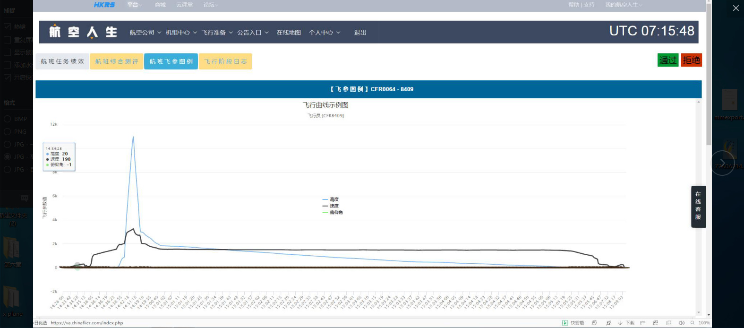Toggle the 开启快捷 checkbox

7,77
